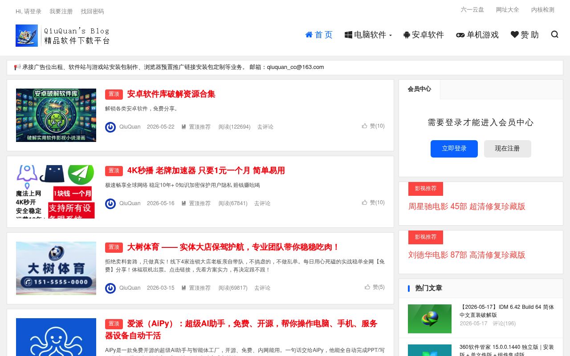Click 去评论 on 4K秒播 post
Viewport: 570px width, 356px height.
(x=262, y=203)
